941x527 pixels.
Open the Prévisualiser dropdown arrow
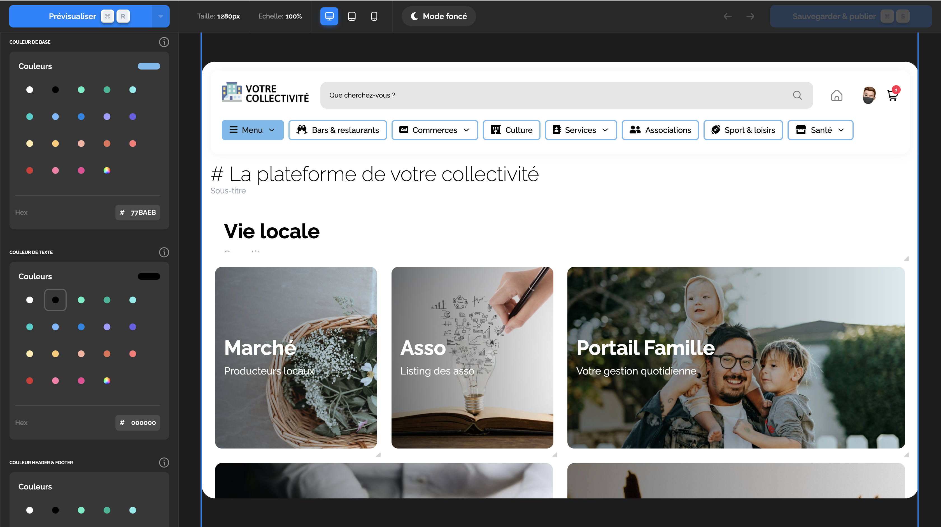click(160, 16)
